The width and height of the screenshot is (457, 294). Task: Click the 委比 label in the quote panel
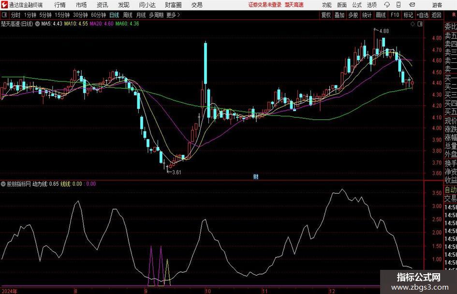pos(451,27)
